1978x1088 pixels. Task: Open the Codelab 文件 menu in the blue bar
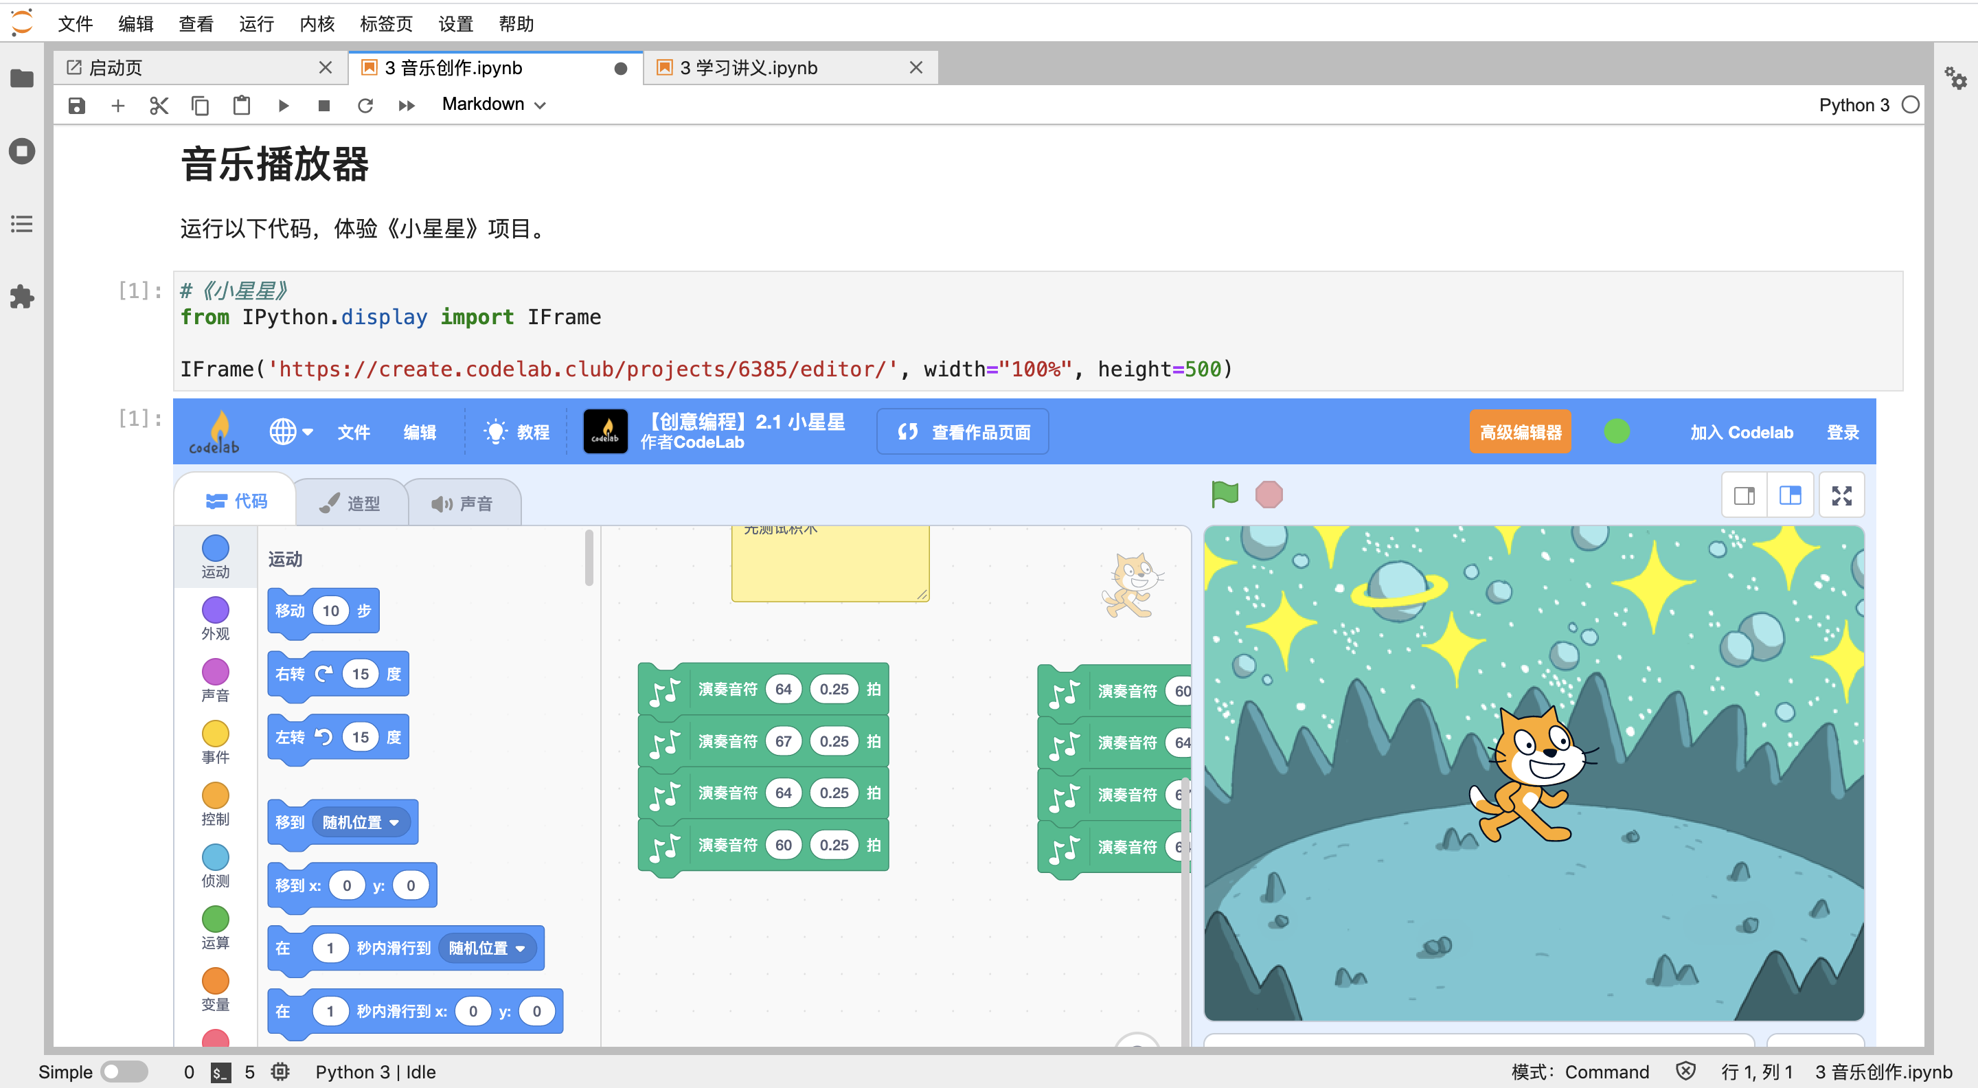354,432
